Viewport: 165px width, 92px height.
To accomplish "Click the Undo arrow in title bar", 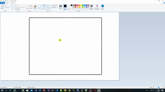I will (5, 1).
